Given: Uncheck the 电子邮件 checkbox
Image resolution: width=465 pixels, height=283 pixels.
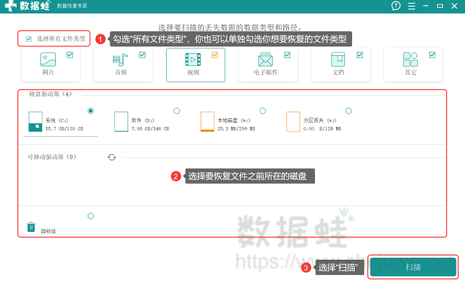Looking at the screenshot, I should click(x=288, y=55).
